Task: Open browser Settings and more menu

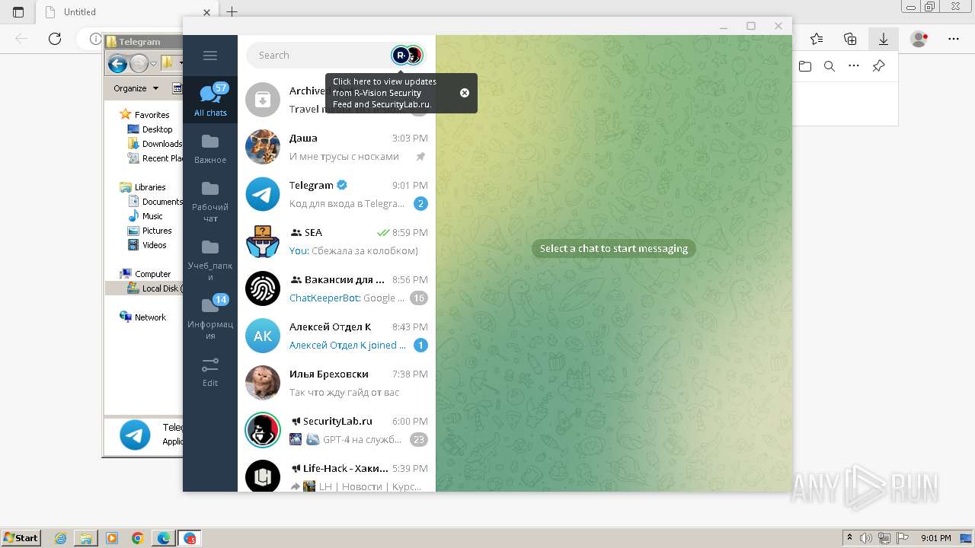Action: coord(953,39)
